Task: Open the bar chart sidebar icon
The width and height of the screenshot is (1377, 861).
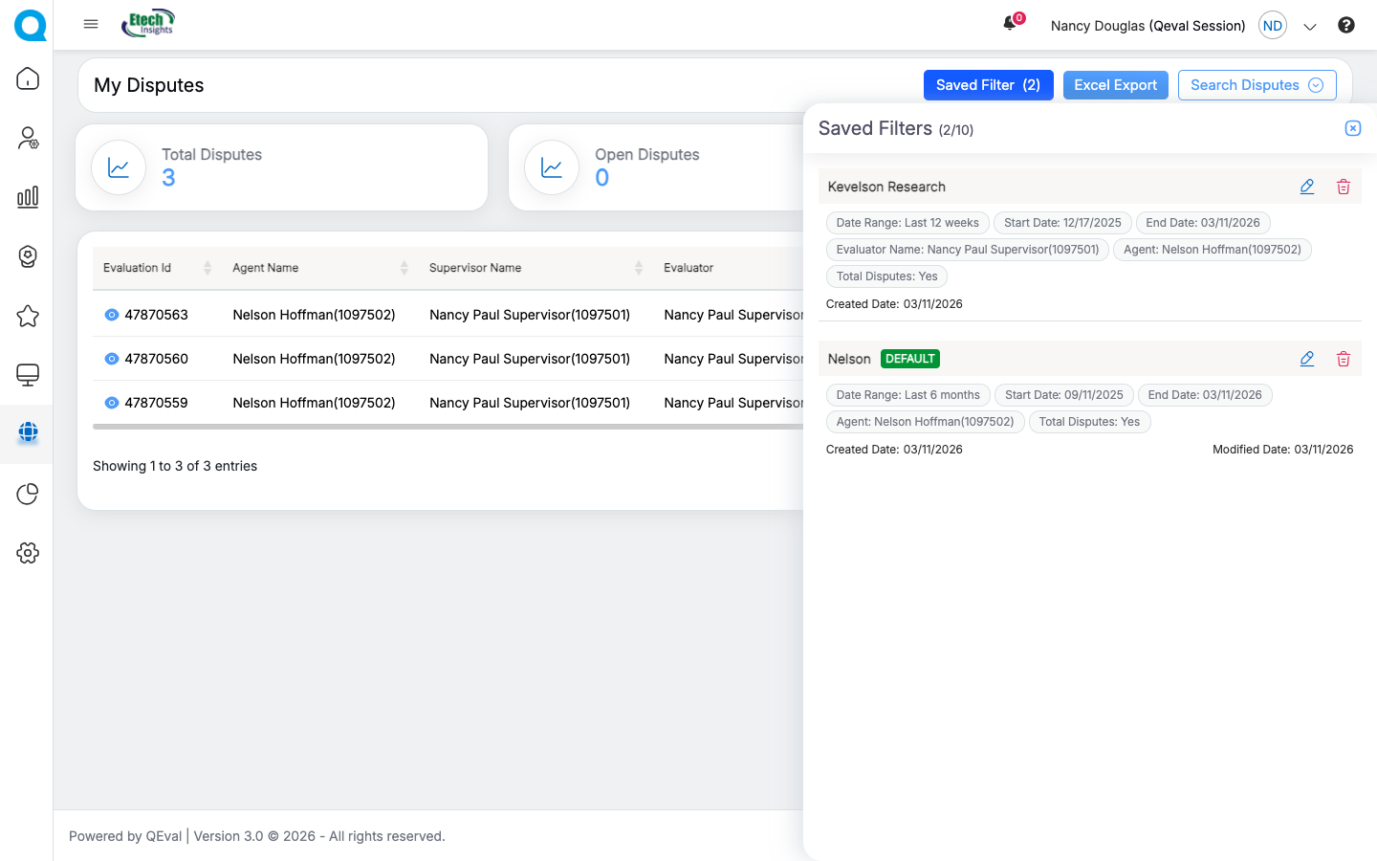Action: point(28,197)
